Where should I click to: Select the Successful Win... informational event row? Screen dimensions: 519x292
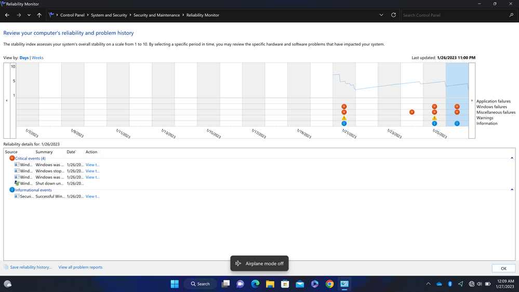(x=56, y=196)
